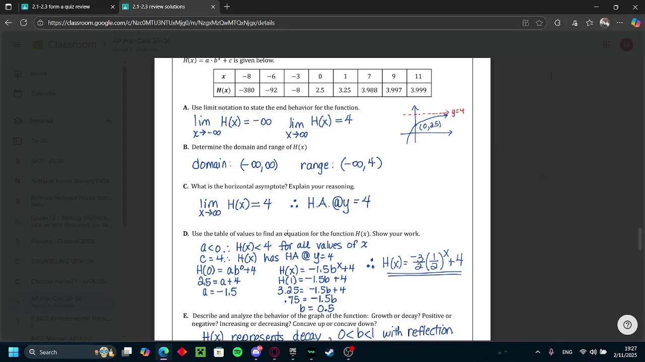Click question C "What is the horizontal asymptote"
This screenshot has width=645, height=362.
[273, 186]
